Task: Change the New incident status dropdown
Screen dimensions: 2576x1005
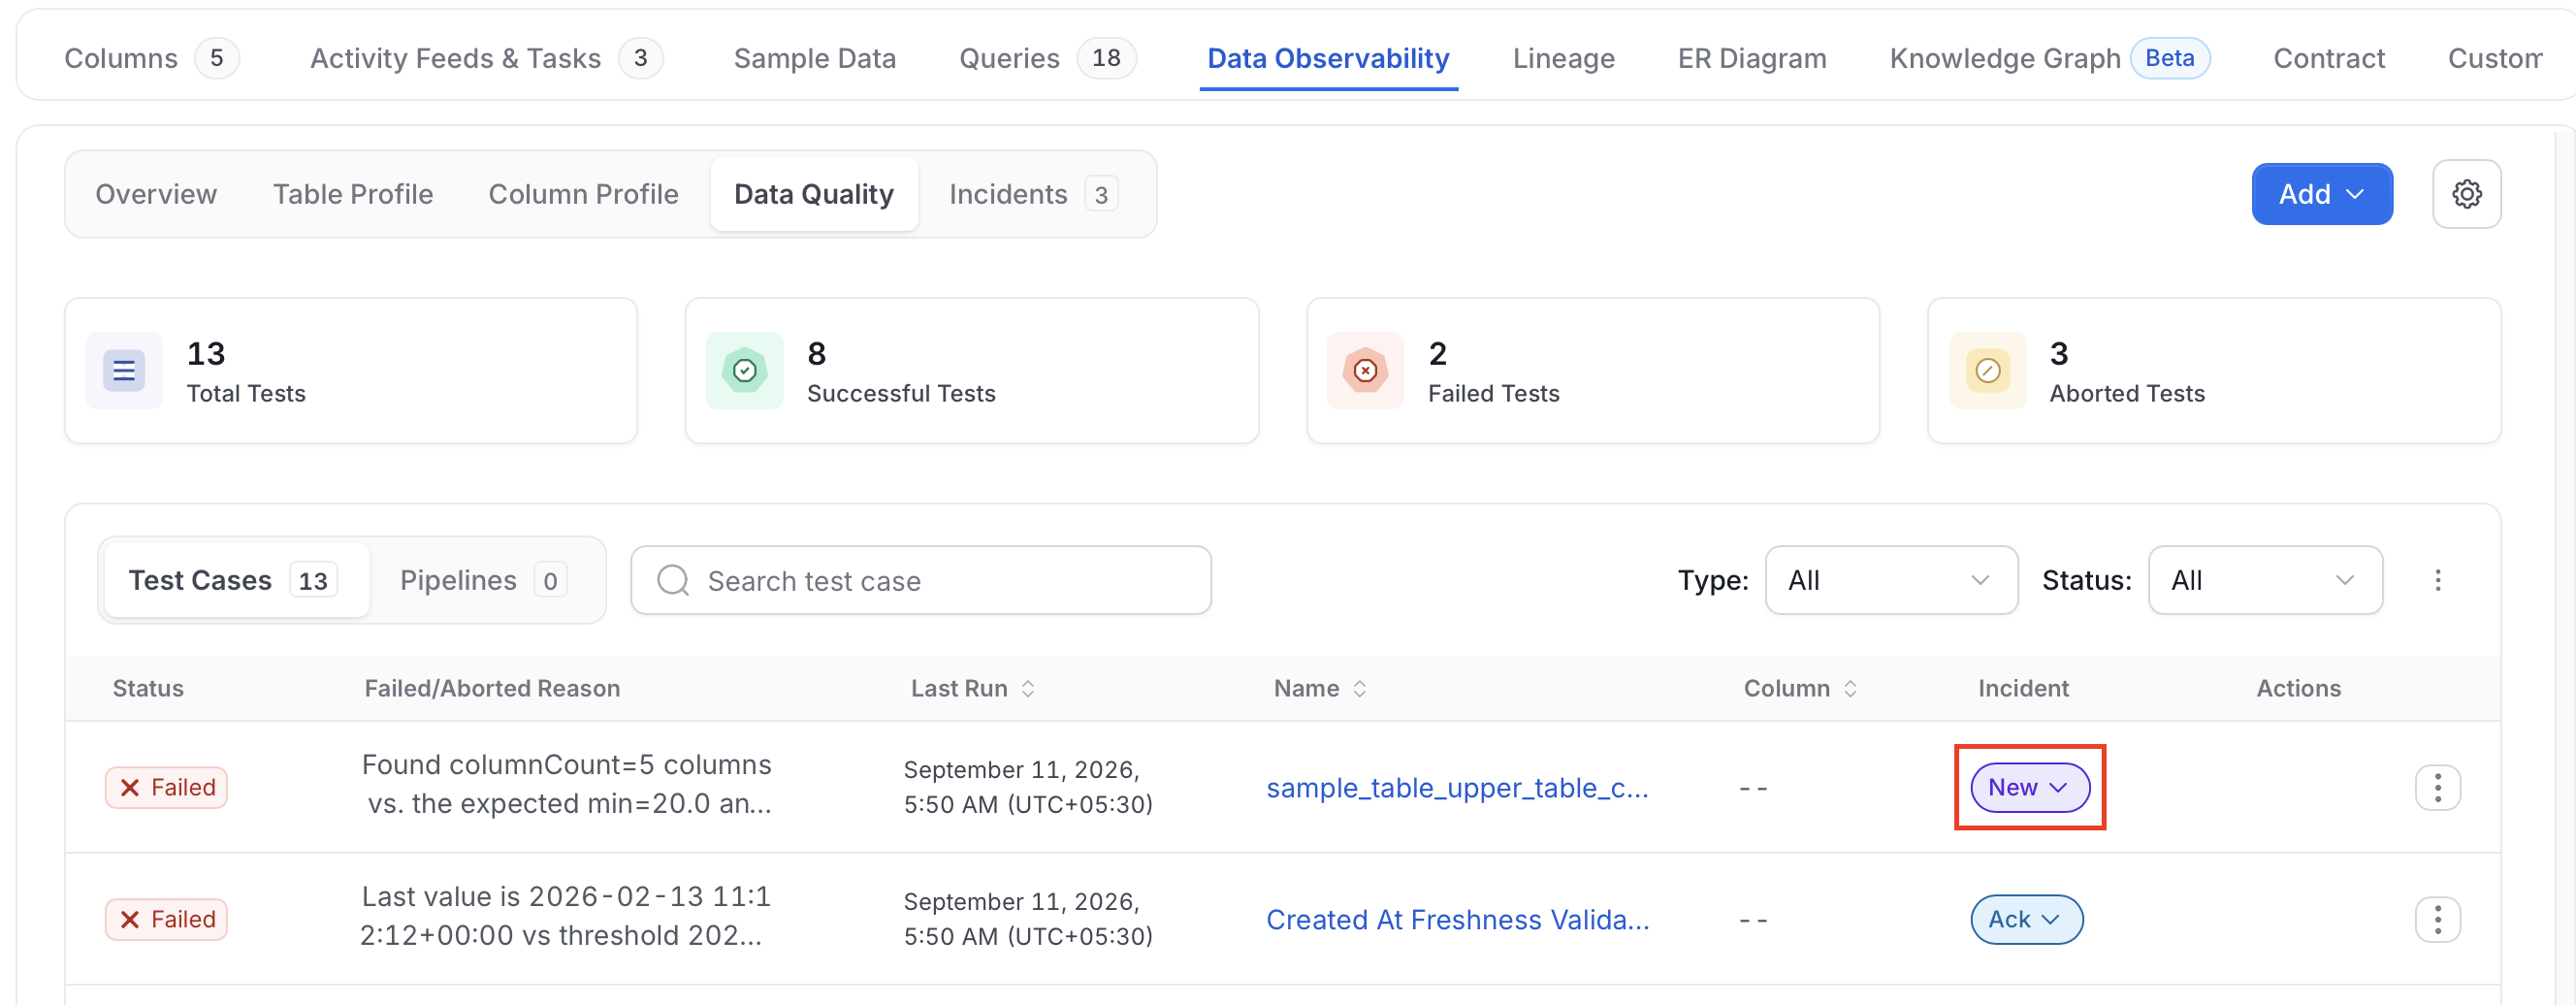Action: click(2030, 788)
